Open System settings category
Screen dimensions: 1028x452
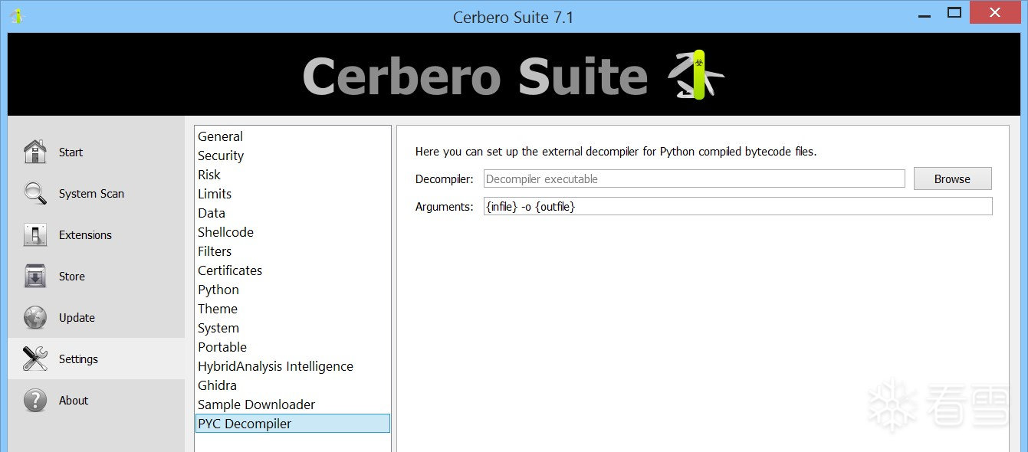(293, 328)
